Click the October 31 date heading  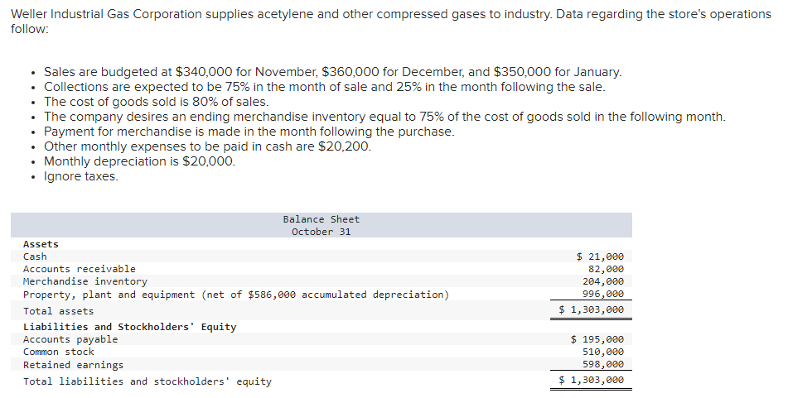(x=321, y=232)
